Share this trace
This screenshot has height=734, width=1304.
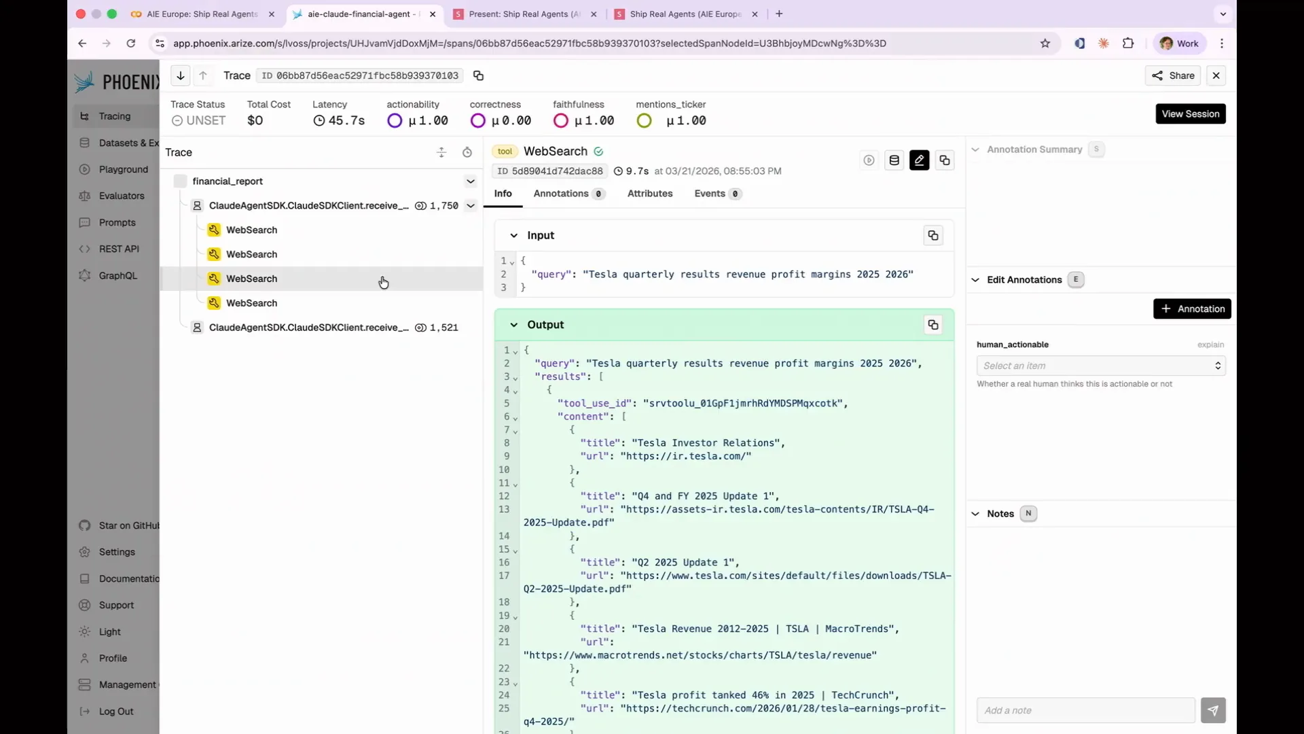pyautogui.click(x=1173, y=75)
